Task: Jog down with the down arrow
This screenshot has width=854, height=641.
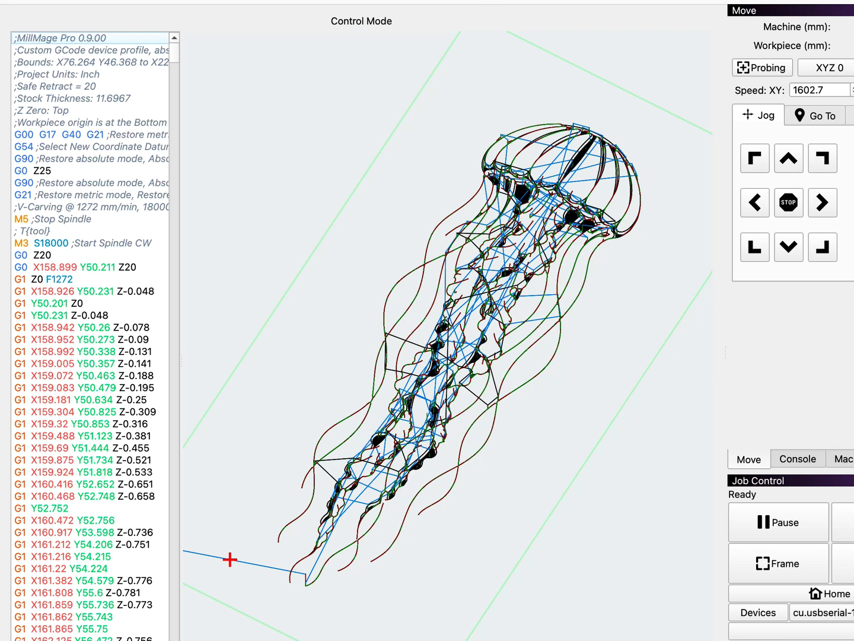Action: pyautogui.click(x=789, y=247)
